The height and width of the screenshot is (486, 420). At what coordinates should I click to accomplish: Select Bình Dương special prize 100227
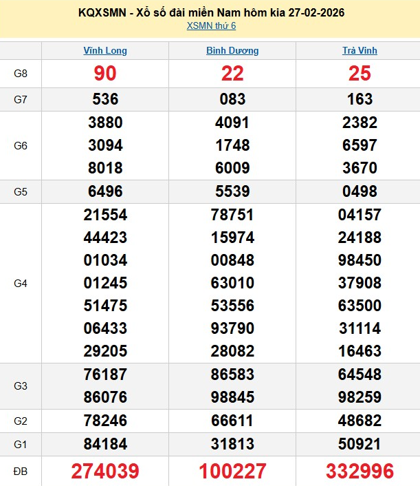click(232, 471)
